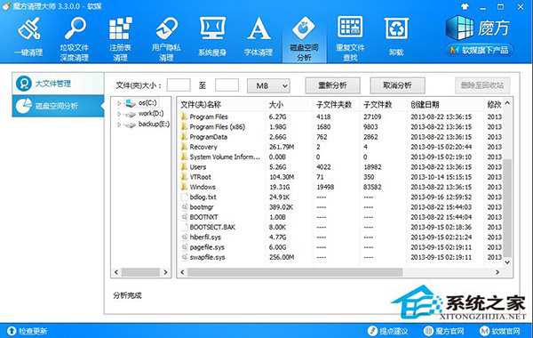Select the Users folder row

[x=340, y=167]
